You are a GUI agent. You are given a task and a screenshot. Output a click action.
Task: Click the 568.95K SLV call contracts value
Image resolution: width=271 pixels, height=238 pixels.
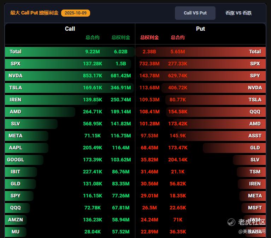(x=93, y=124)
